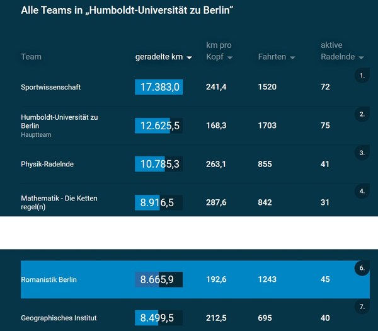This screenshot has width=378, height=331.
Task: Click Fahrten value 695
Action: point(265,318)
